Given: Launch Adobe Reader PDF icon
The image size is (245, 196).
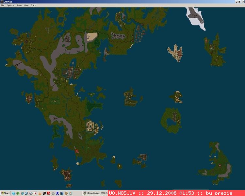Looking at the screenshot, I should (48, 193).
